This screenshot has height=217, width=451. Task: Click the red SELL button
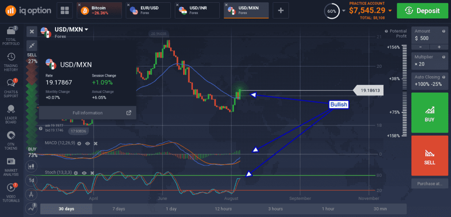(430, 155)
